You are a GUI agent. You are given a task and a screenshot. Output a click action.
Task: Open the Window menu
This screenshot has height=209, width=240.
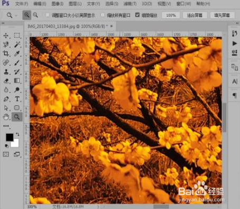coord(183,4)
